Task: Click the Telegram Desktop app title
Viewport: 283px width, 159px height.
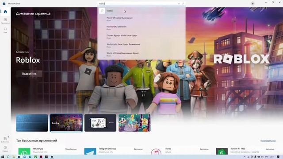Action: pos(107,149)
